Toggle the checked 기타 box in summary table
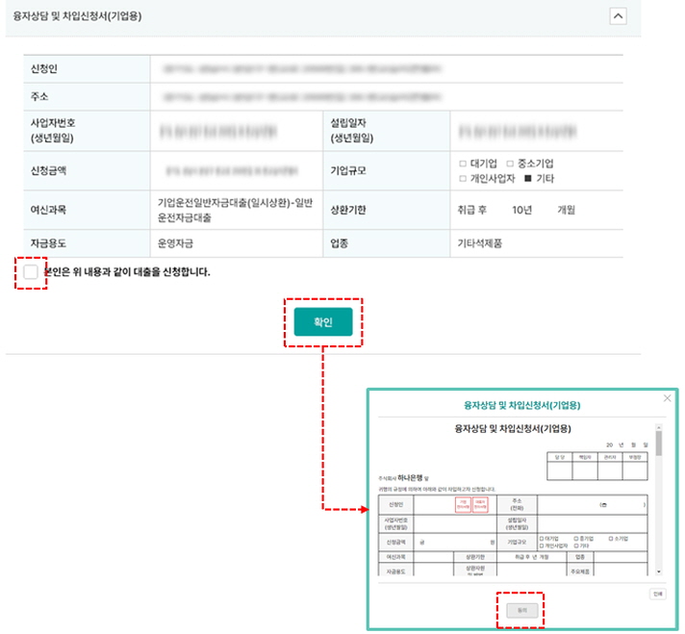This screenshot has height=634, width=685. coord(527,179)
